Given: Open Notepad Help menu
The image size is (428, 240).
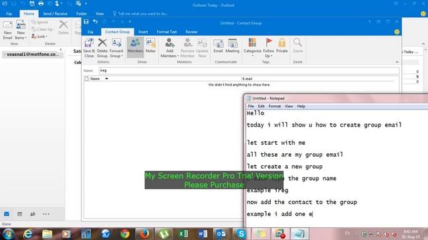Looking at the screenshot, I should click(301, 107).
